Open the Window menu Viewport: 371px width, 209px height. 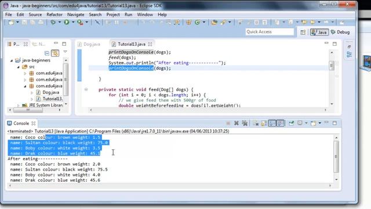145,15
